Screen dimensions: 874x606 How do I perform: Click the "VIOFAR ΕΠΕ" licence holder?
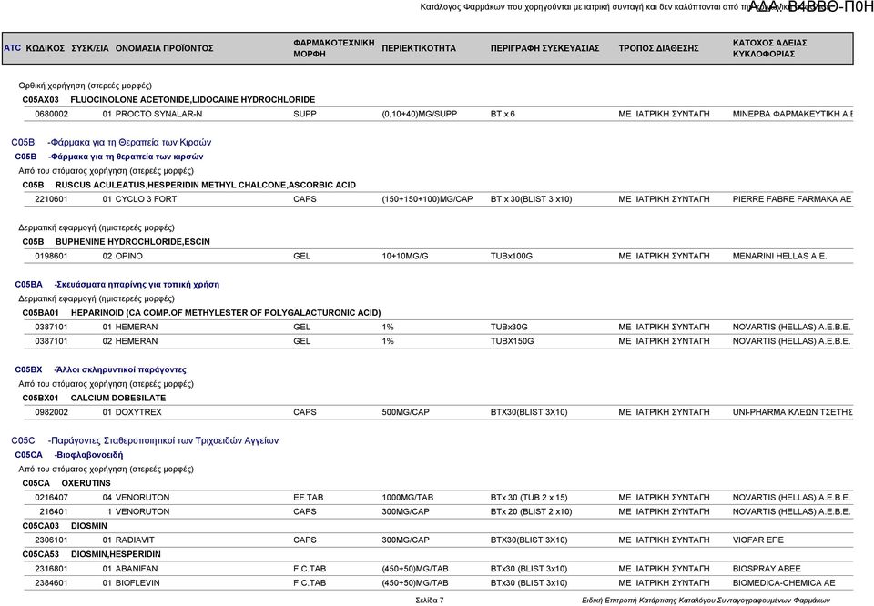pyautogui.click(x=758, y=540)
